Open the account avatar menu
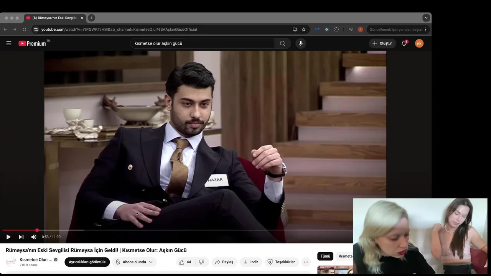The width and height of the screenshot is (491, 276). tap(419, 43)
